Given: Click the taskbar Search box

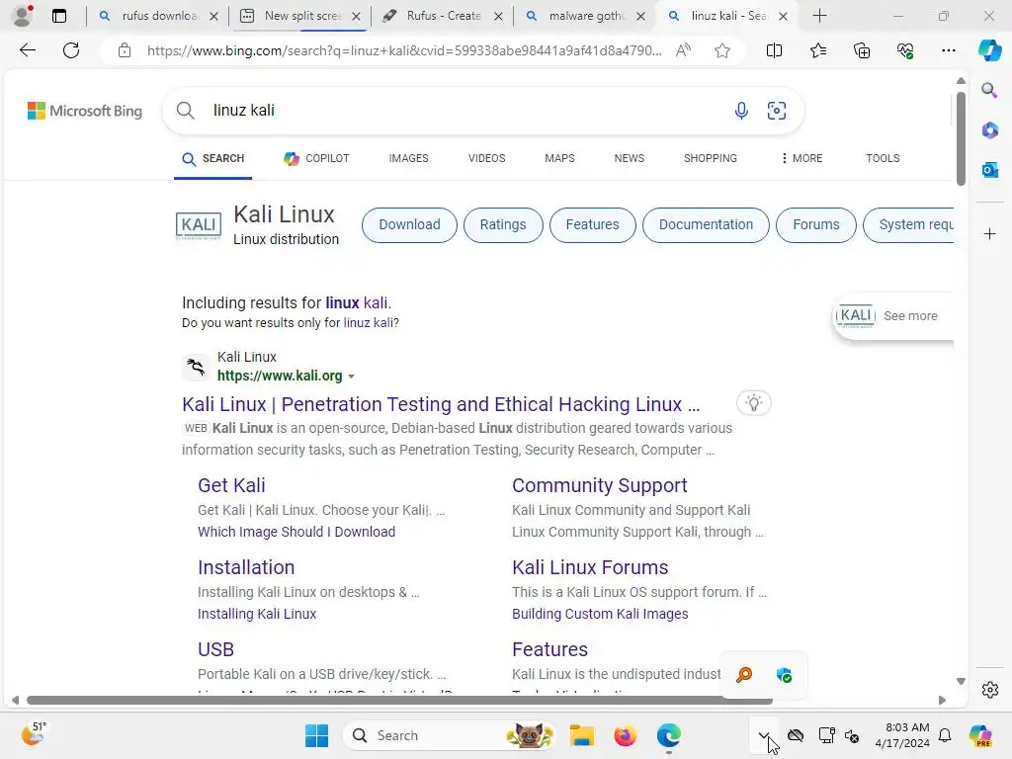Looking at the screenshot, I should [450, 735].
